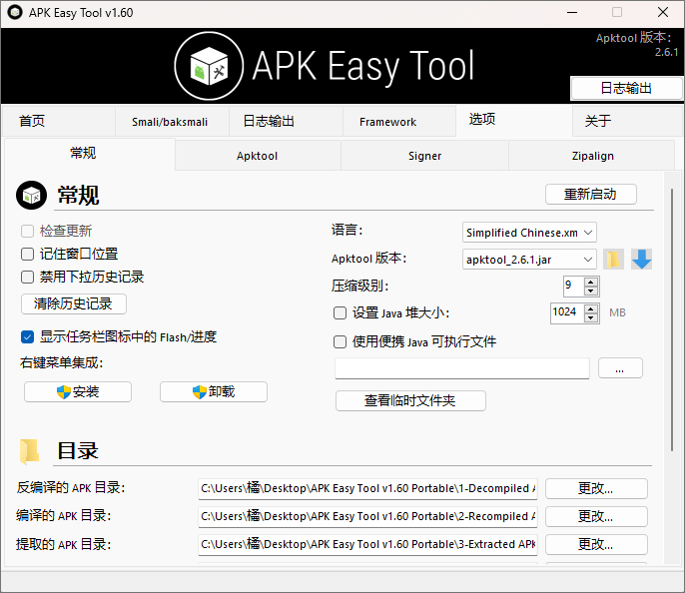Change 提取的 APK 目录 with 更改
Screen dimensions: 685x593
tap(596, 544)
